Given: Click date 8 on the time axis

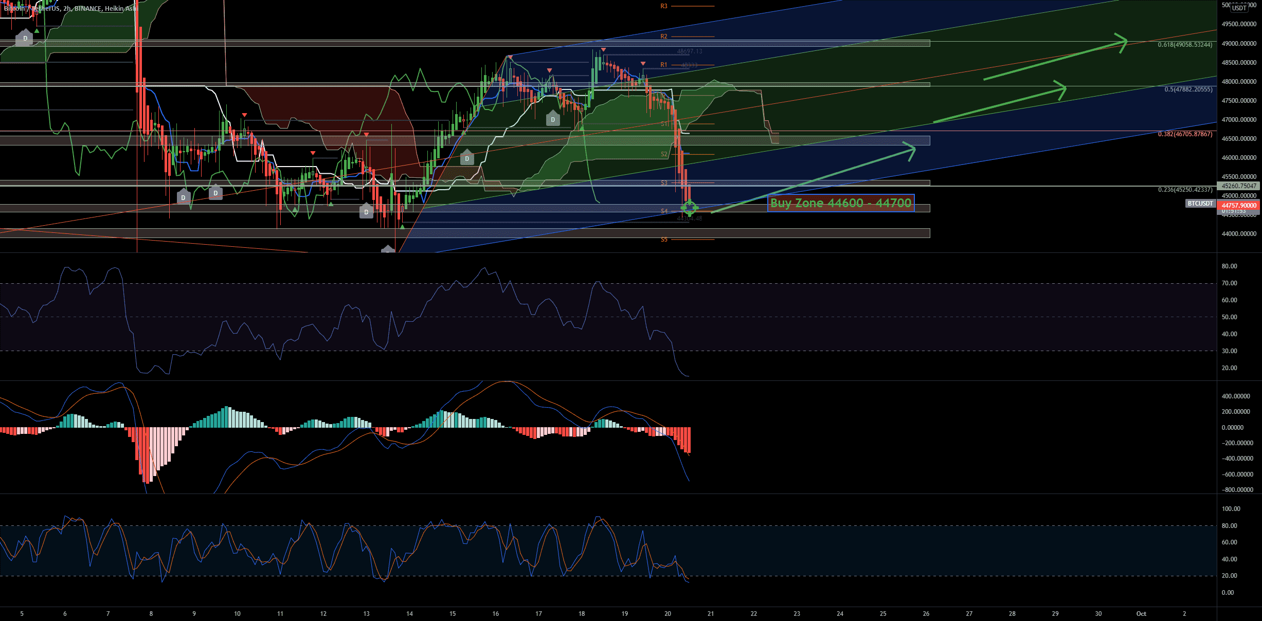Looking at the screenshot, I should coord(151,614).
